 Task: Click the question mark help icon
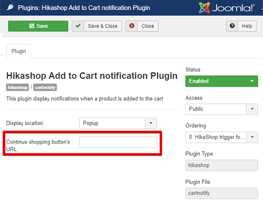click(232, 26)
